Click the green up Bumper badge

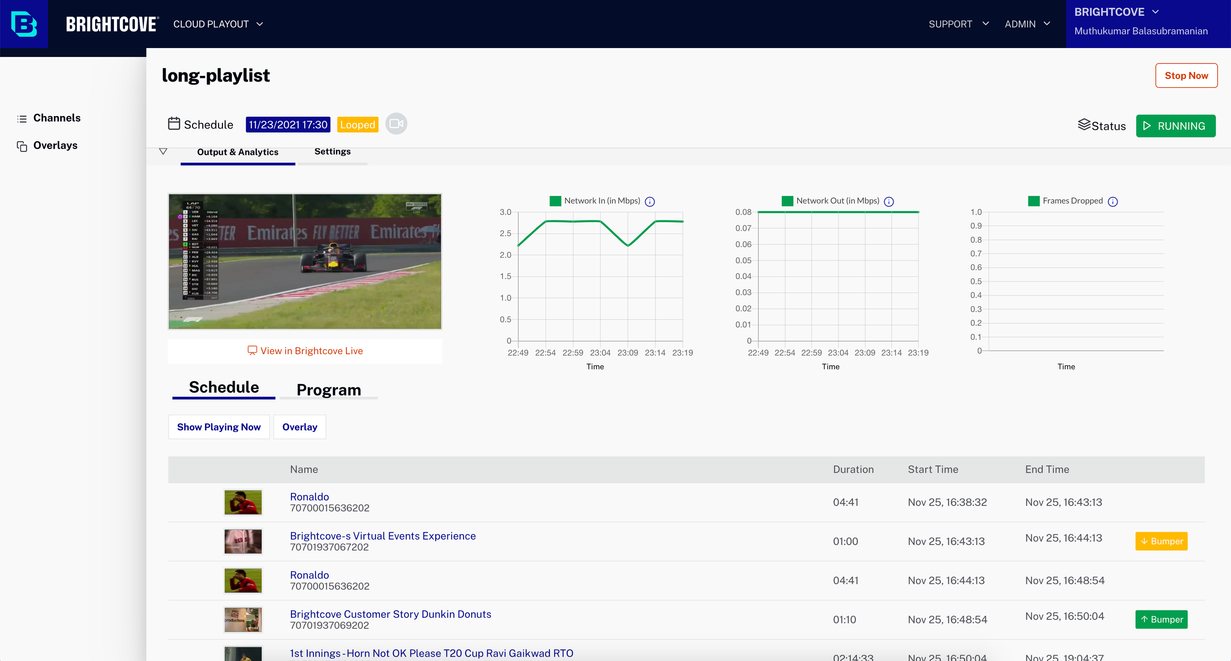(1161, 620)
